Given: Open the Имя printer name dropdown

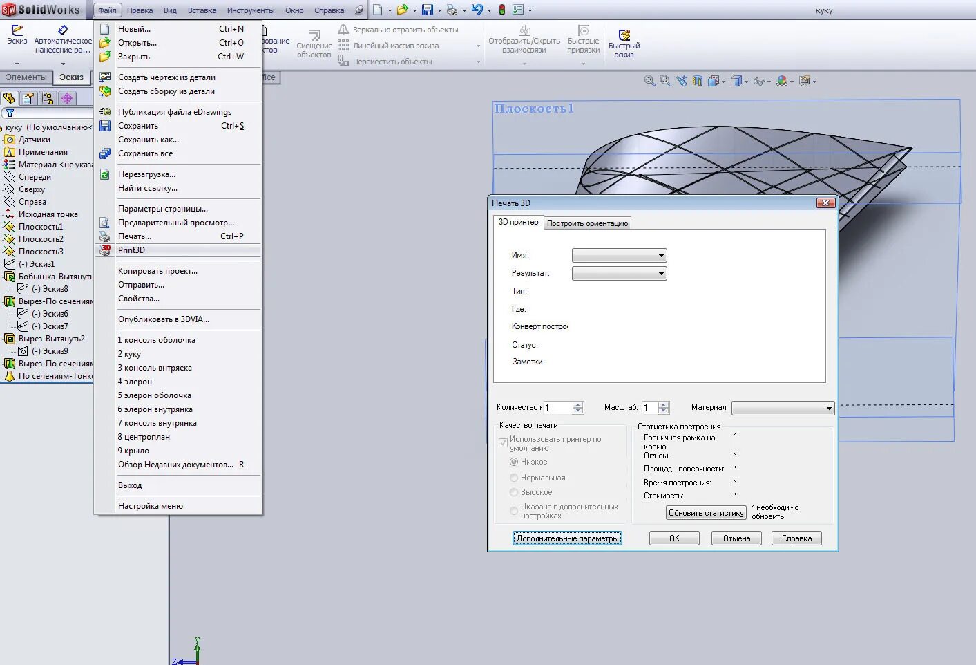Looking at the screenshot, I should (x=620, y=255).
